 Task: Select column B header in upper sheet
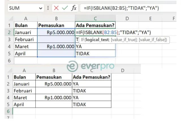(56, 18)
